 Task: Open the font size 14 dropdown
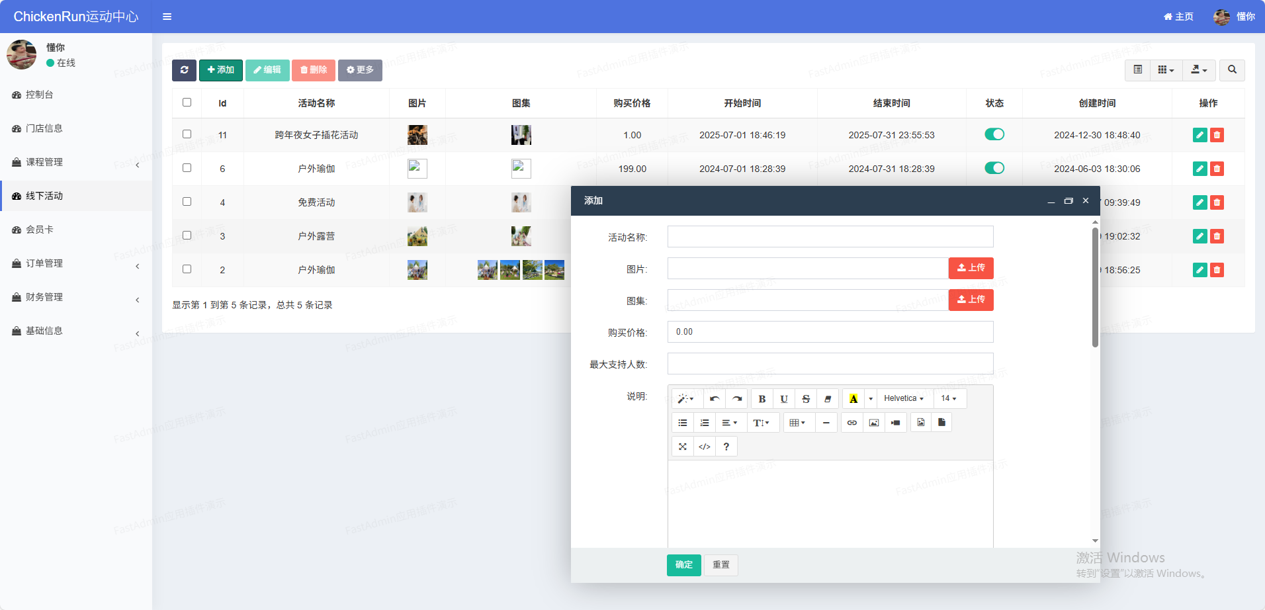tap(949, 399)
